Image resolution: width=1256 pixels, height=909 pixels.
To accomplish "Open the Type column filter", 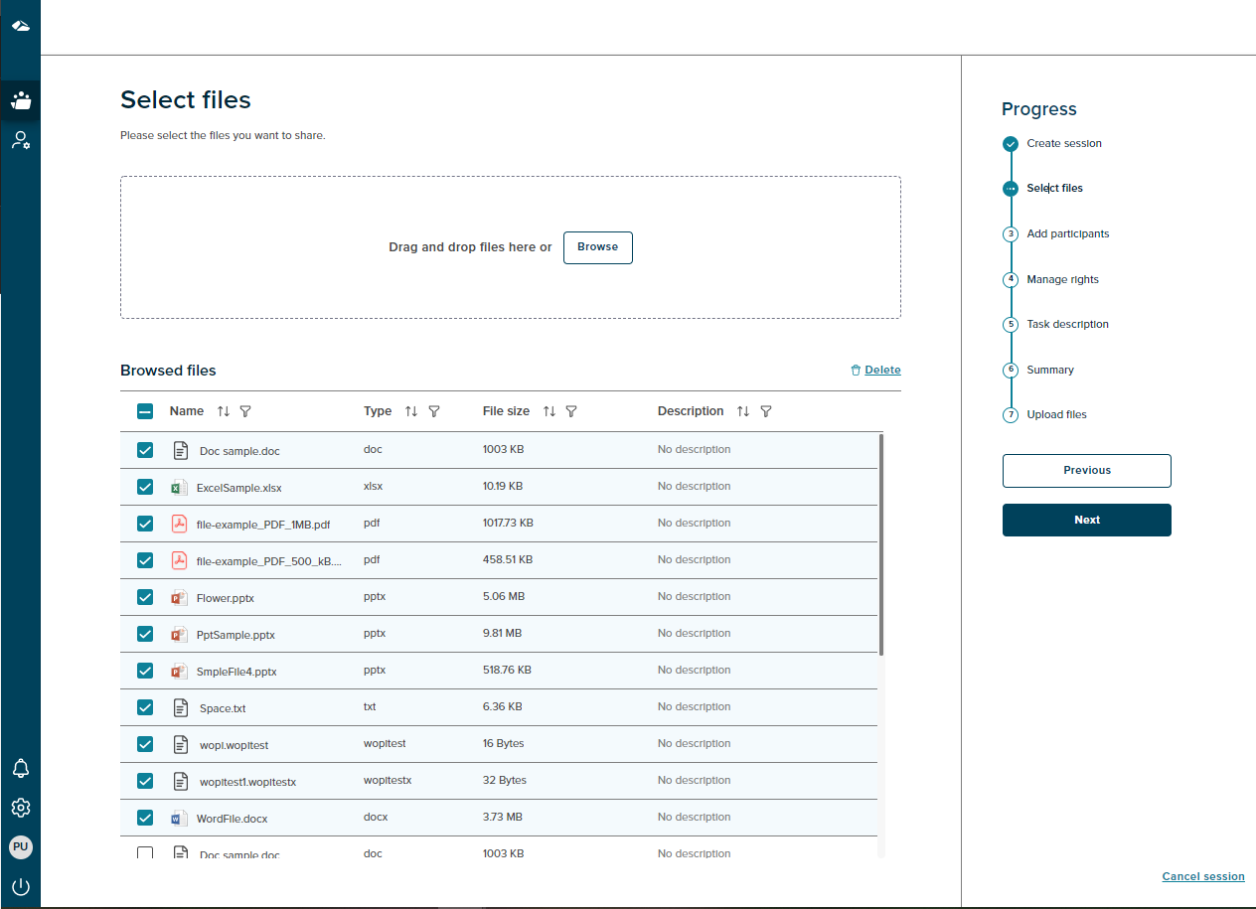I will pos(434,411).
